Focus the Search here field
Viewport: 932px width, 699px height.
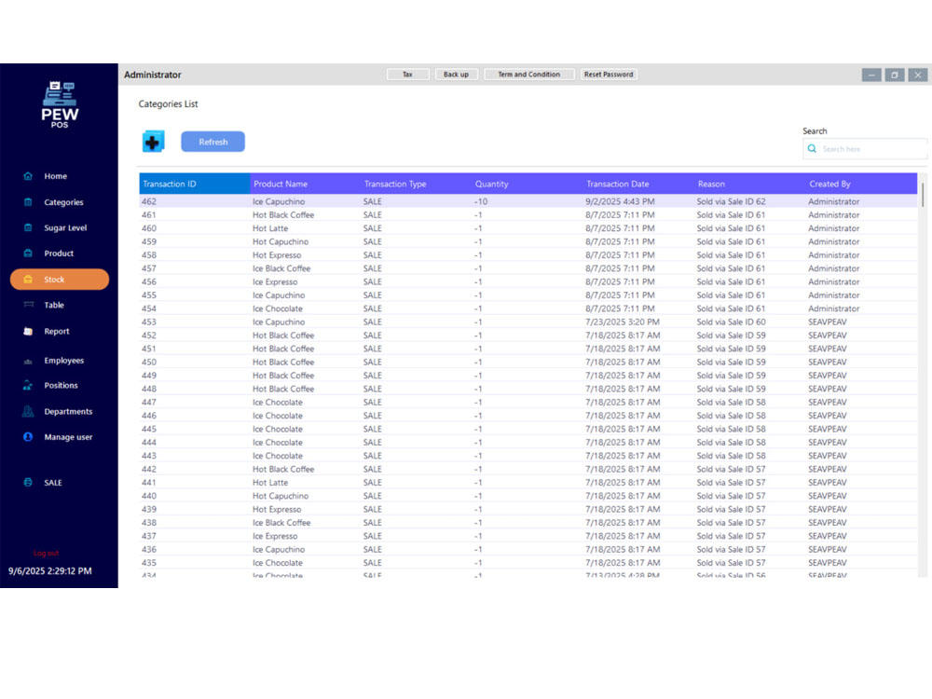click(865, 148)
